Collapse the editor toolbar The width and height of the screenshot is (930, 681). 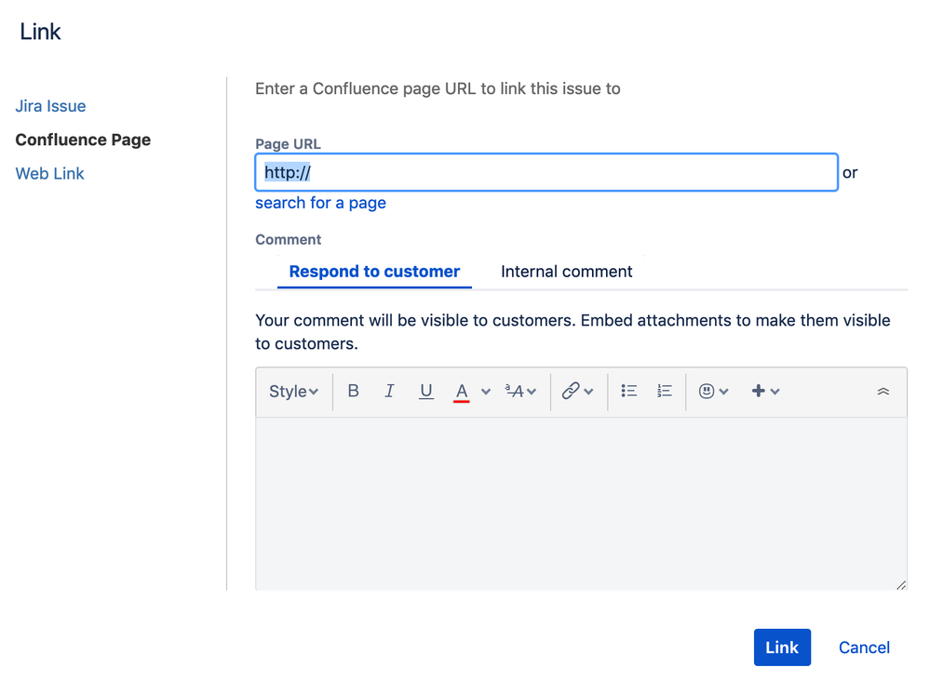coord(883,392)
